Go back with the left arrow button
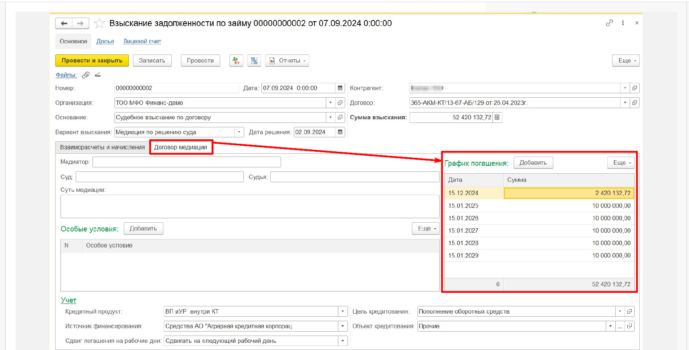This screenshot has height=350, width=689. 64,23
